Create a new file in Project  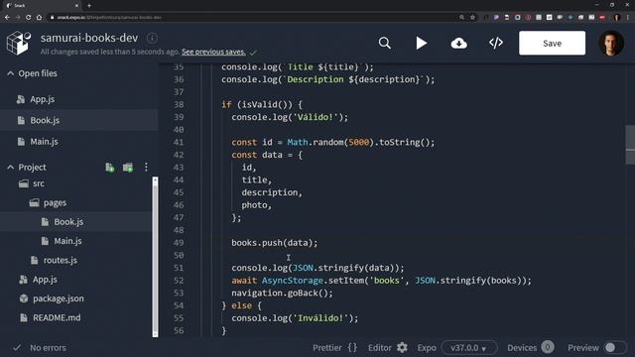tap(110, 168)
